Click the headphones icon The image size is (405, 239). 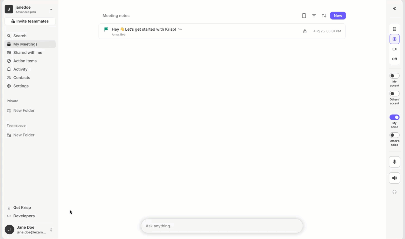pyautogui.click(x=394, y=192)
